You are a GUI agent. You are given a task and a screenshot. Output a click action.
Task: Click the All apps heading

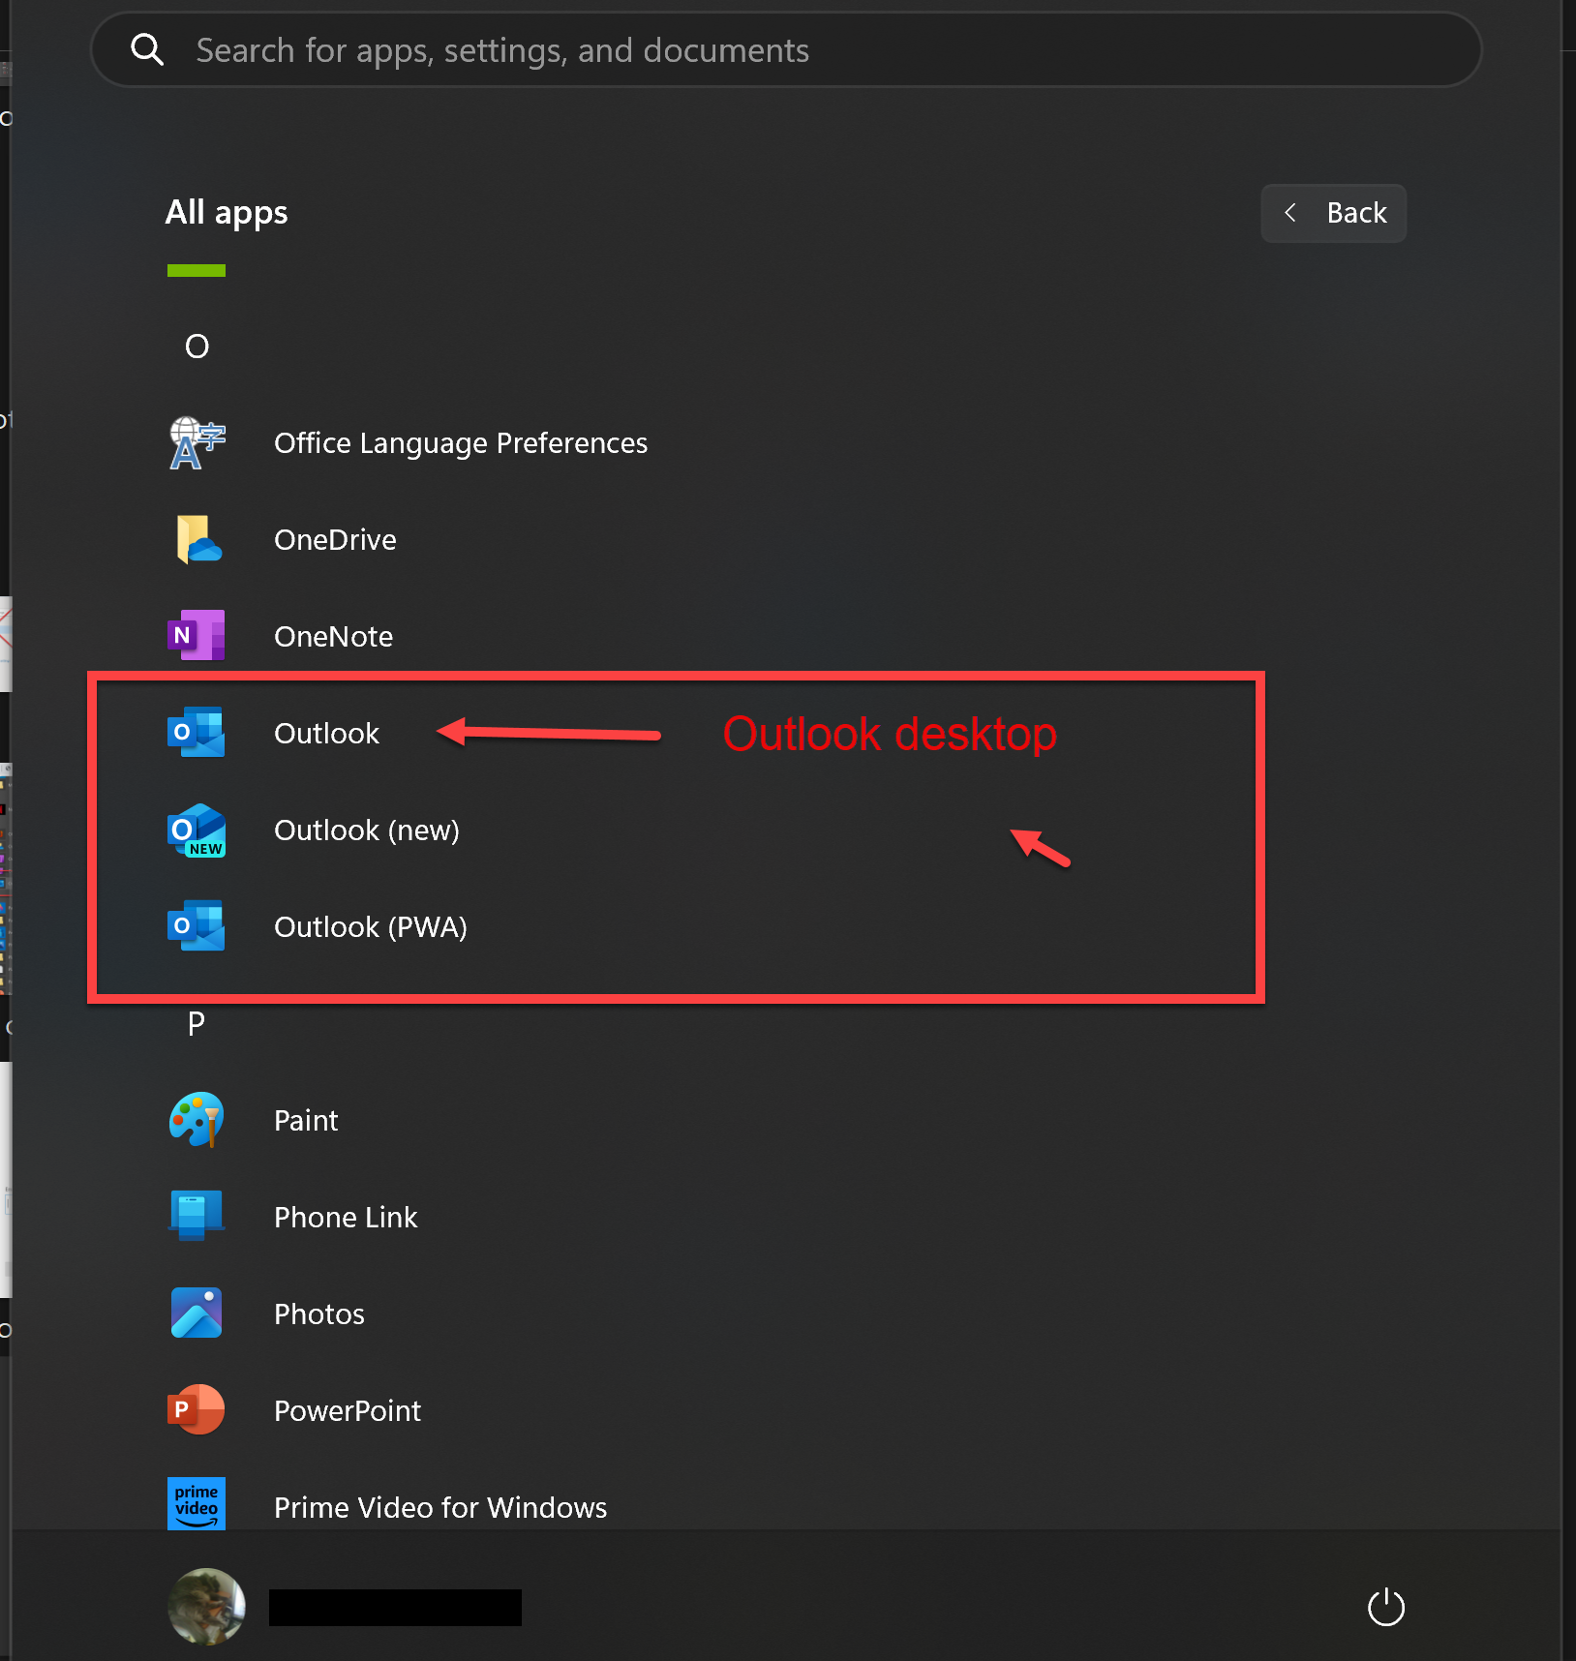click(226, 212)
